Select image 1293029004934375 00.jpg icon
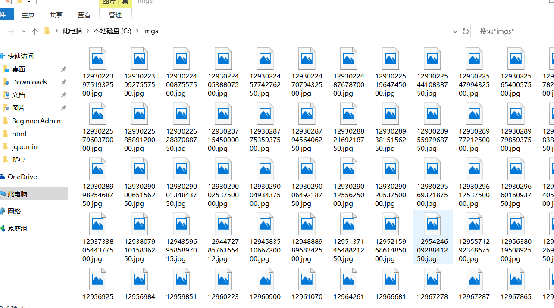The image size is (554, 308). coord(265,169)
